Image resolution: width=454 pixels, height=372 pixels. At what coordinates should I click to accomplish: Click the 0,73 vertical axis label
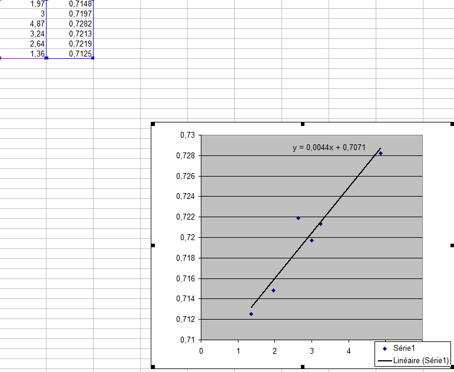[188, 135]
